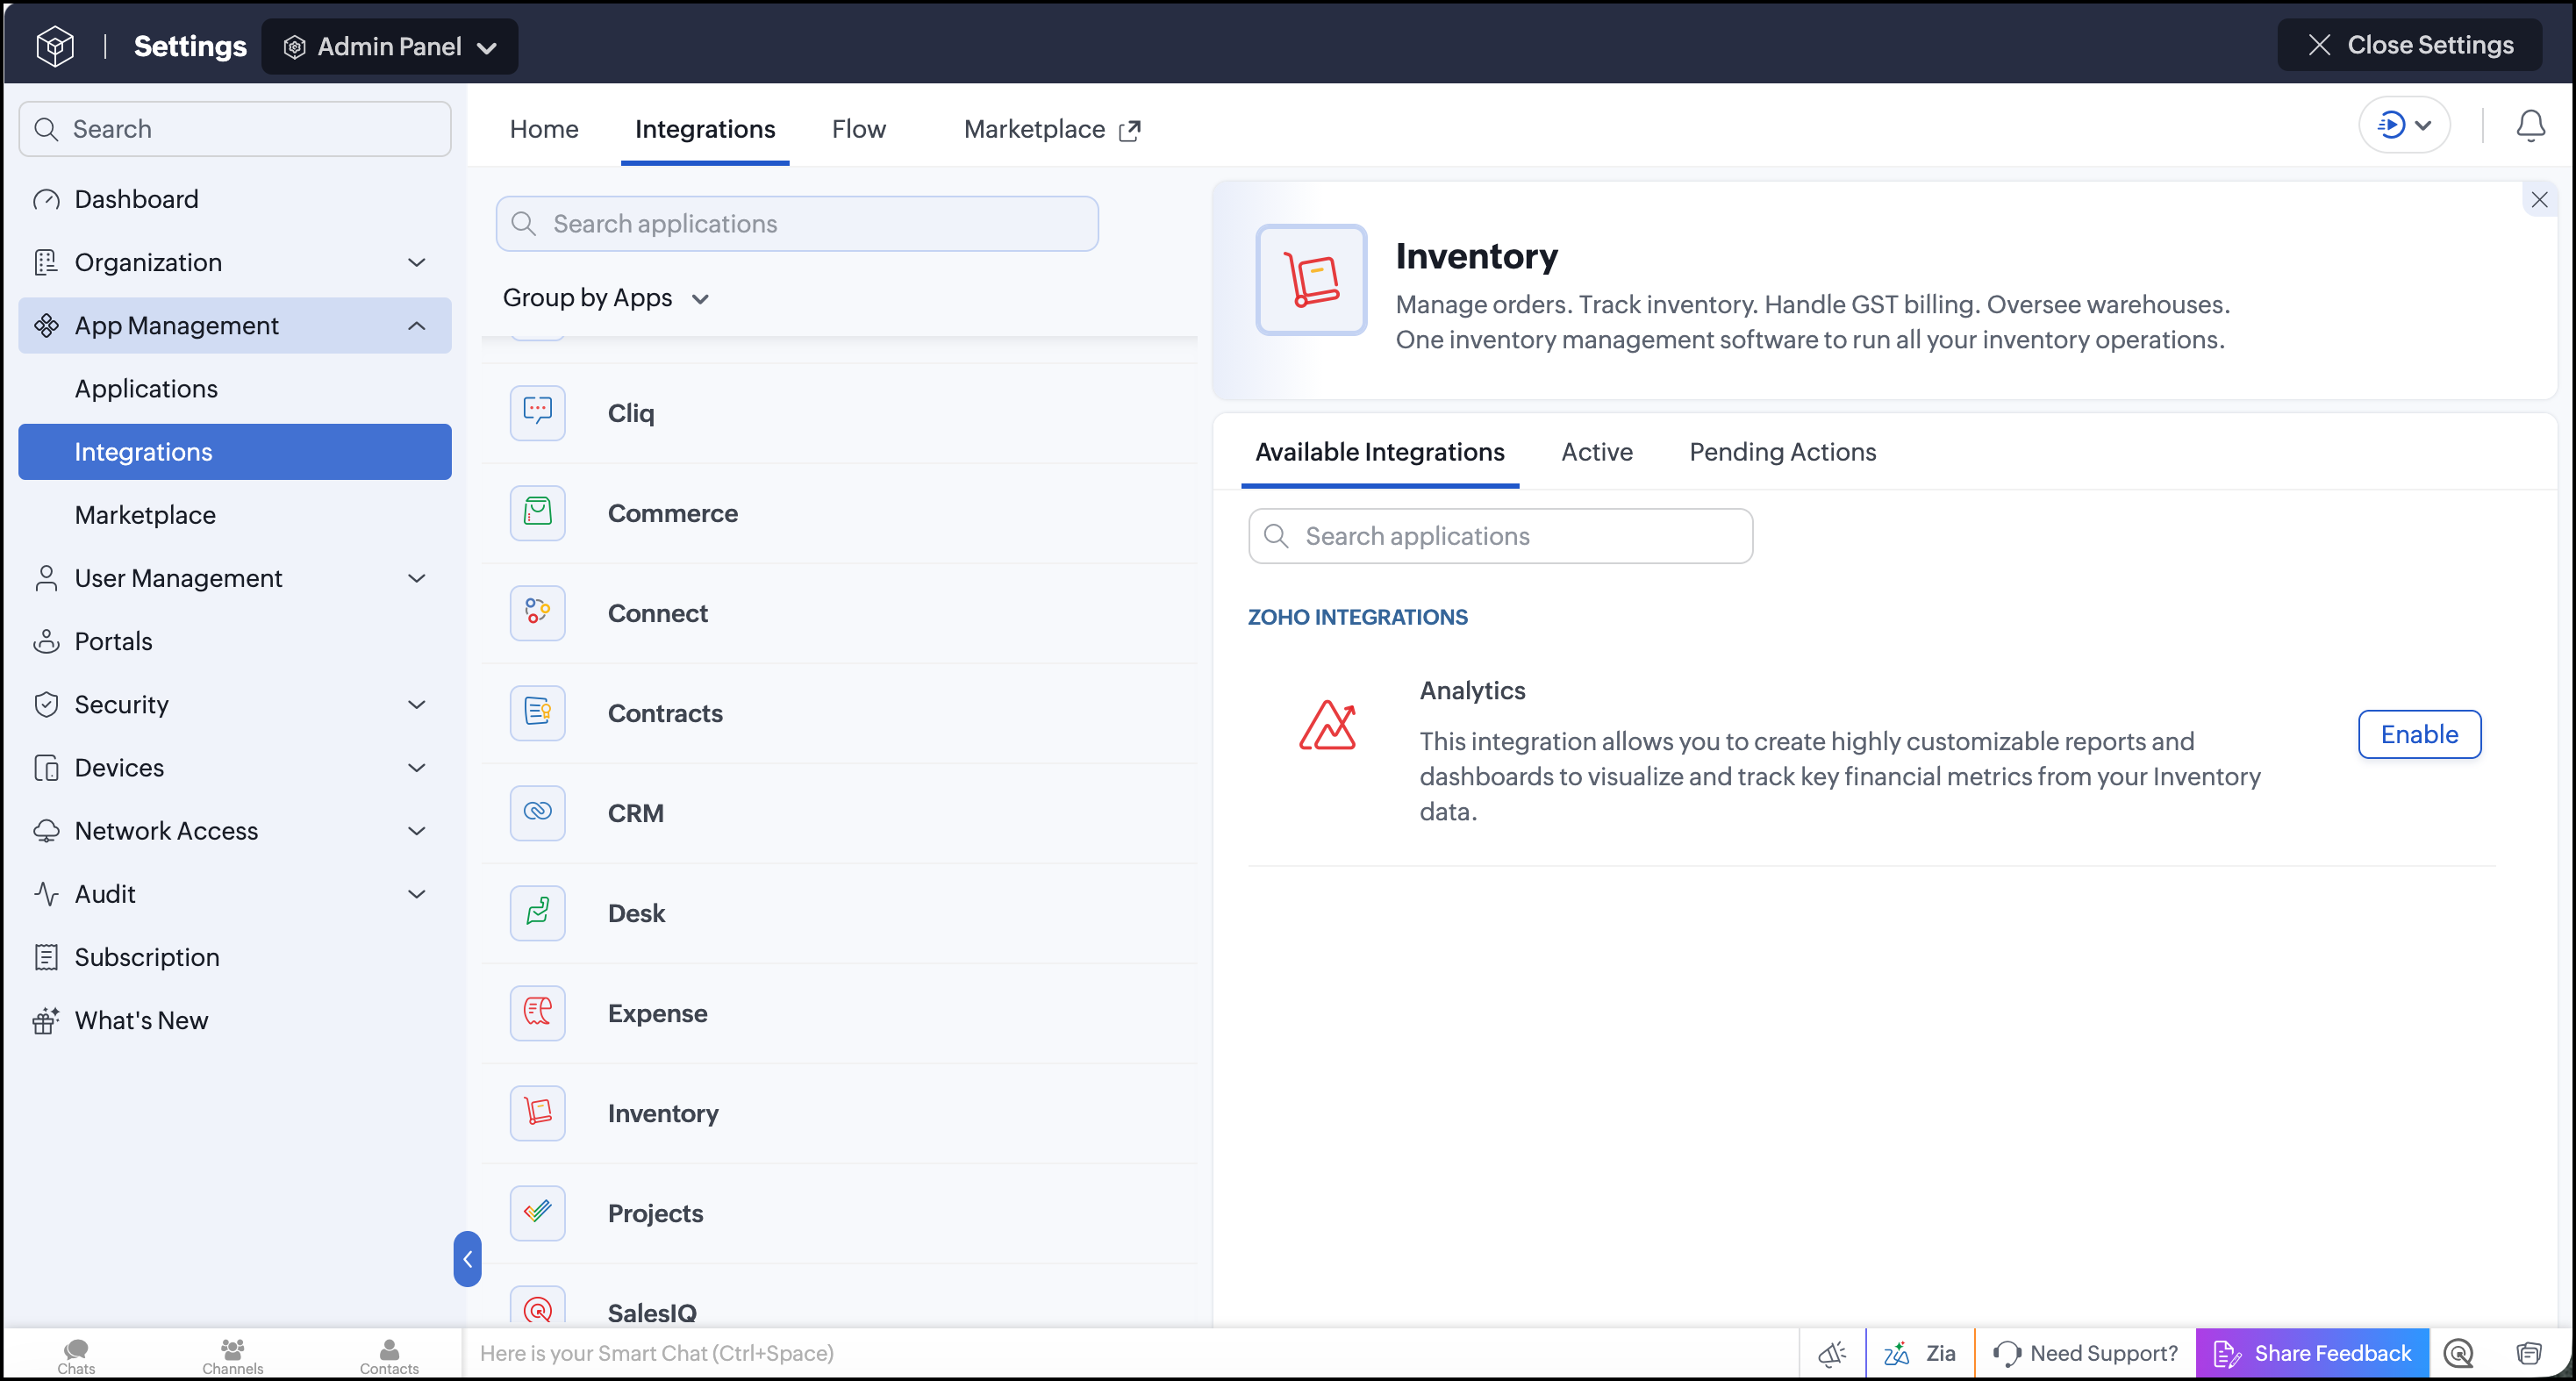This screenshot has height=1381, width=2576.
Task: Open the quick actions play dropdown
Action: coord(2404,125)
